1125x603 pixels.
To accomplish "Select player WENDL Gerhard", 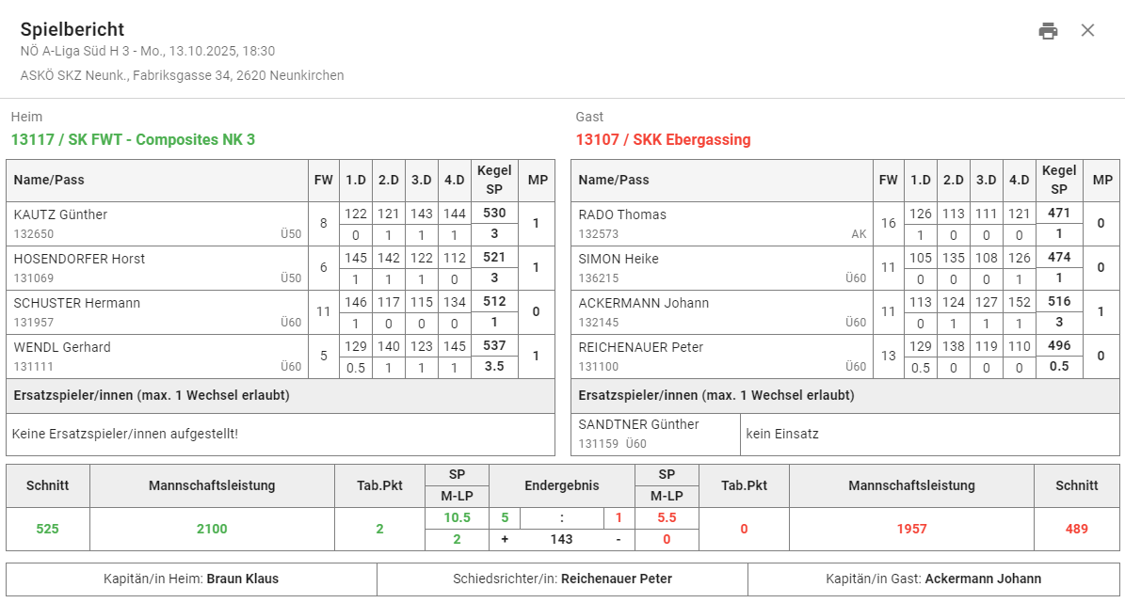I will pyautogui.click(x=62, y=347).
